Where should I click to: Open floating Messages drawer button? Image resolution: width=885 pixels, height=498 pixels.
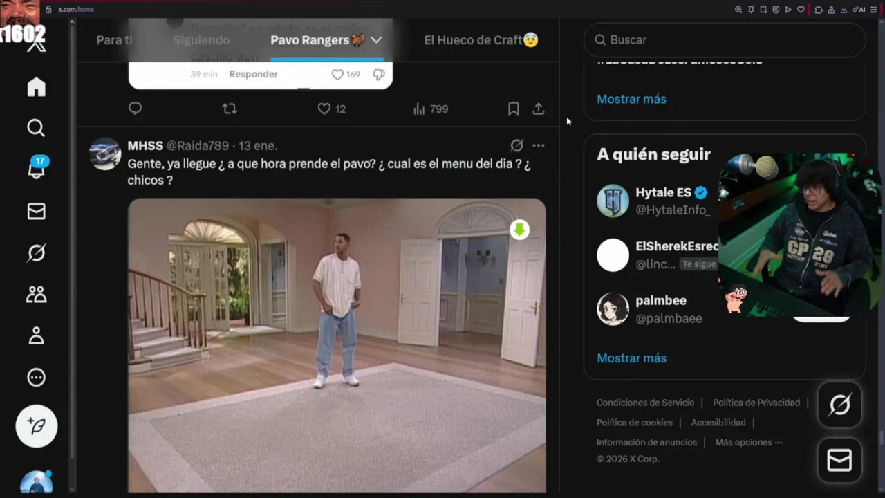pyautogui.click(x=839, y=460)
